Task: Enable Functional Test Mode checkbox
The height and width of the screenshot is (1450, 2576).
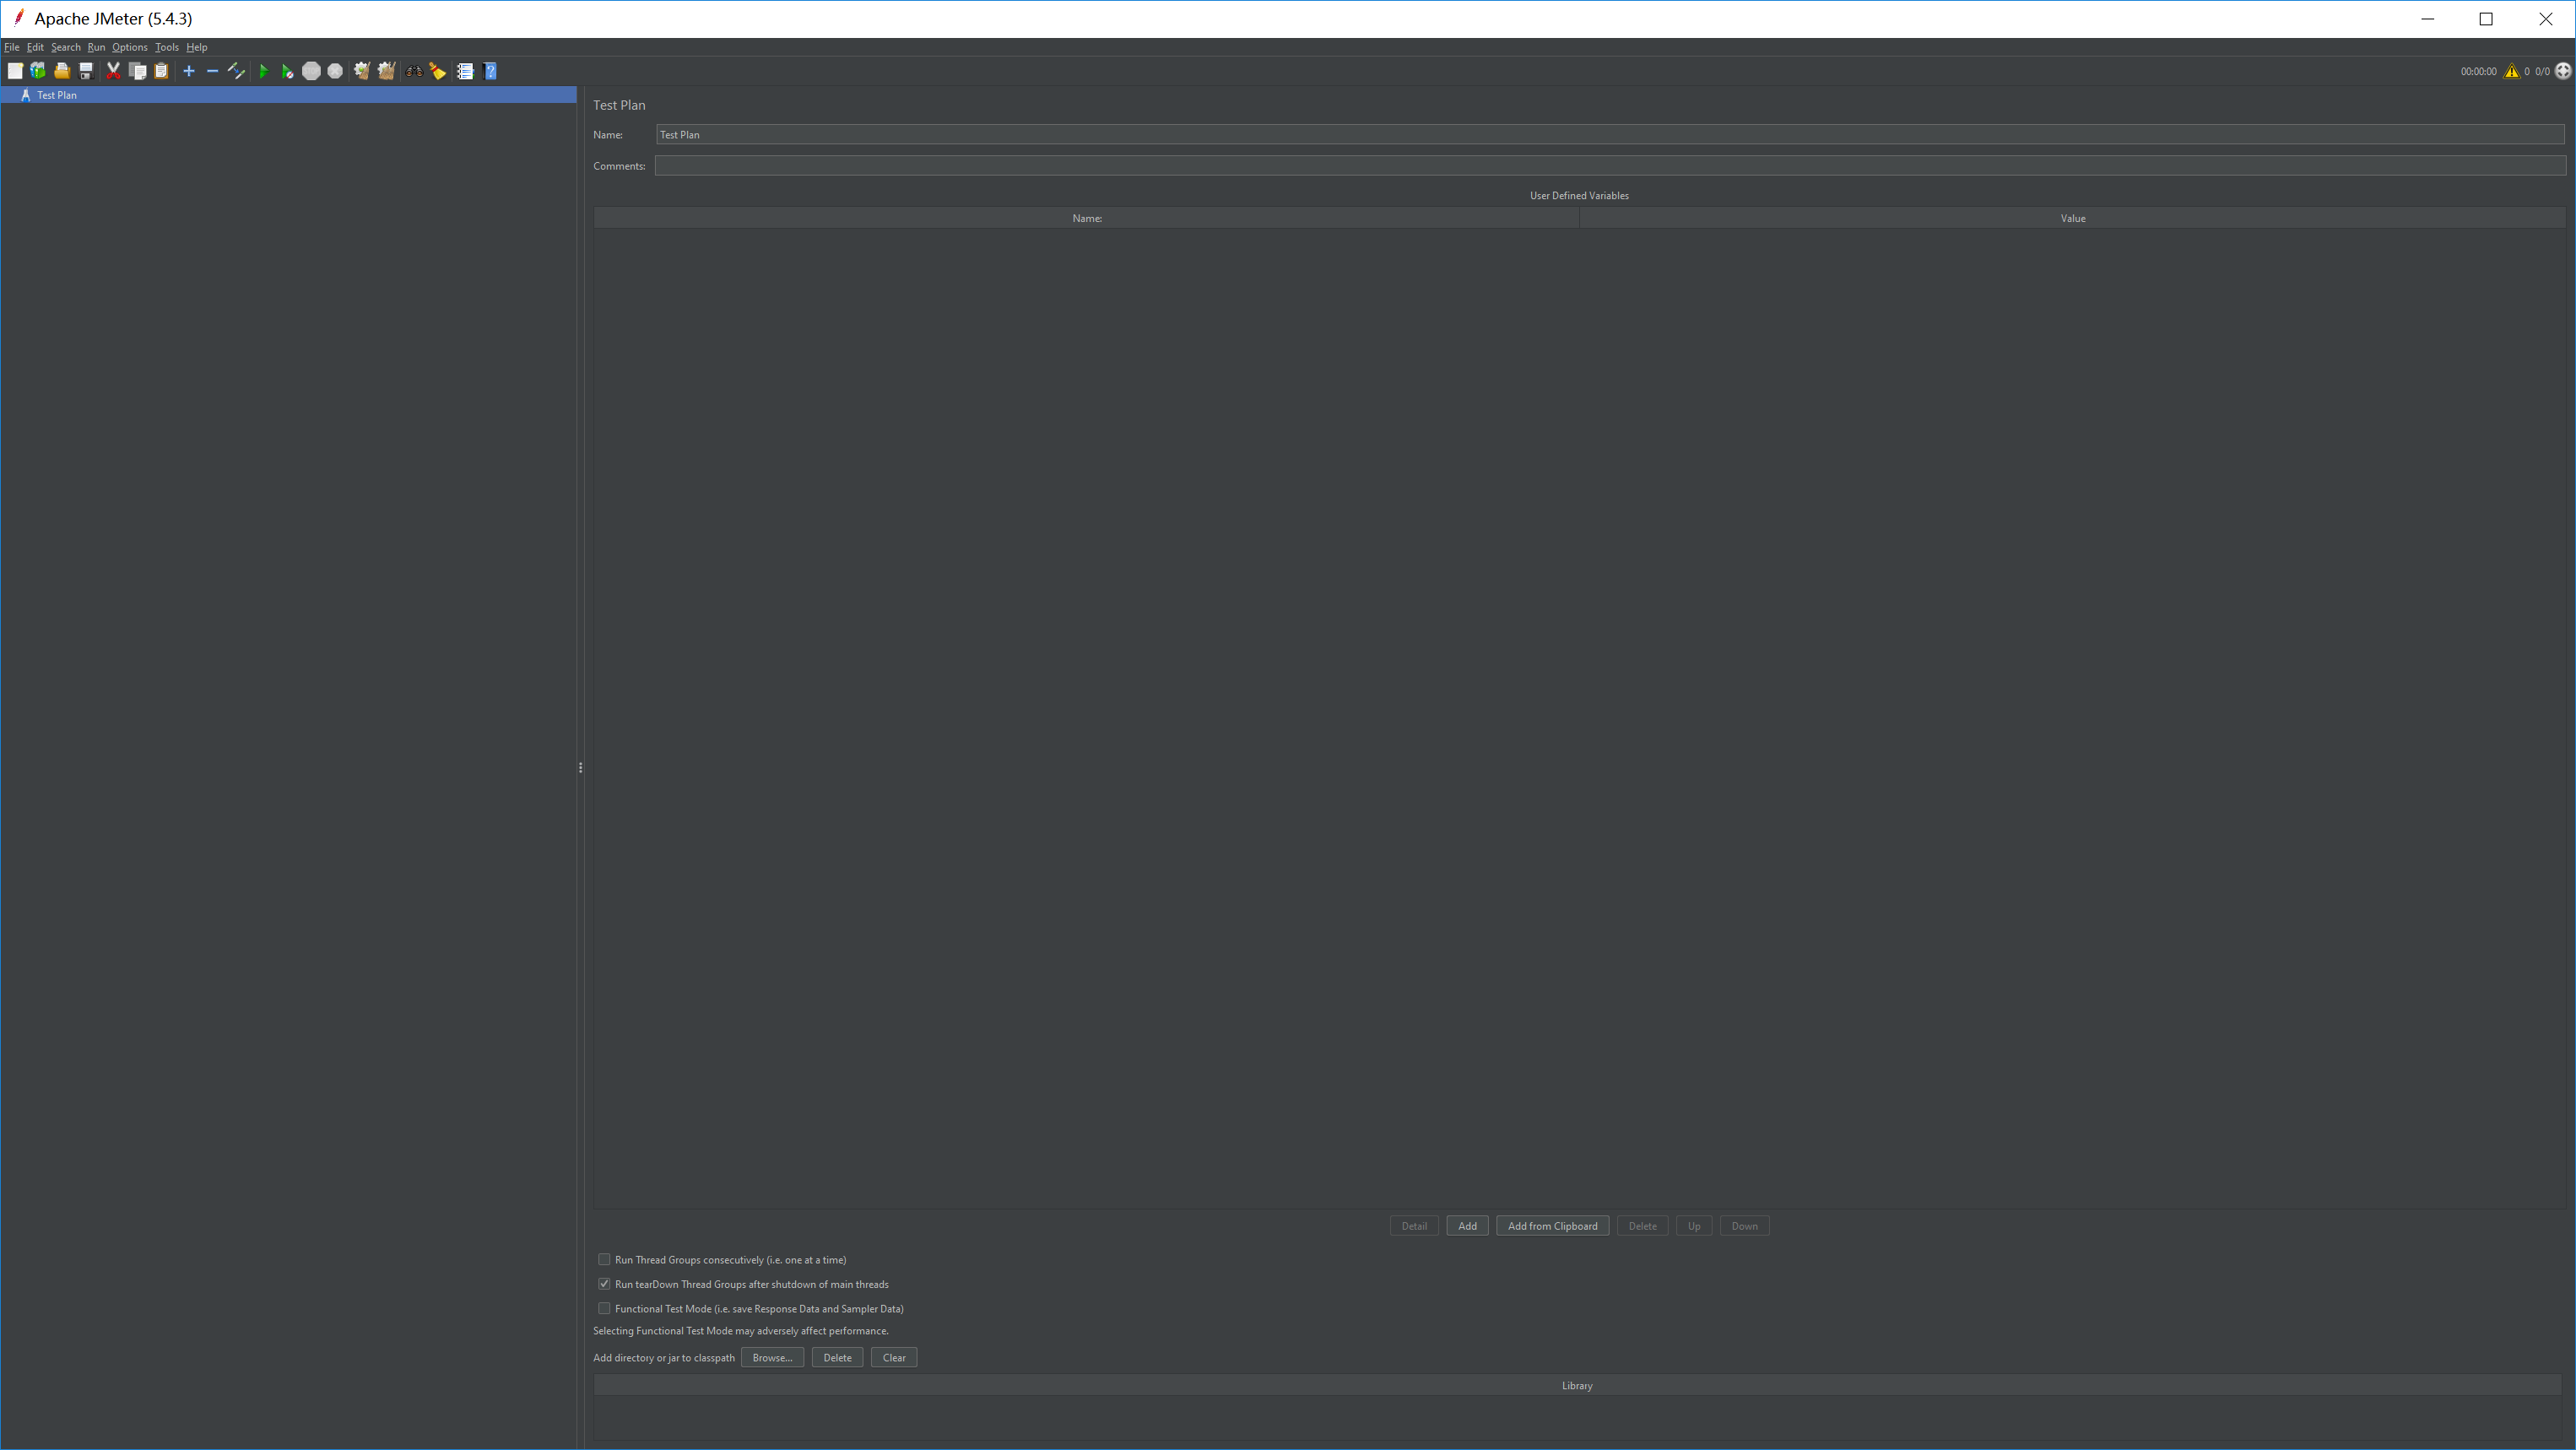Action: click(x=604, y=1308)
